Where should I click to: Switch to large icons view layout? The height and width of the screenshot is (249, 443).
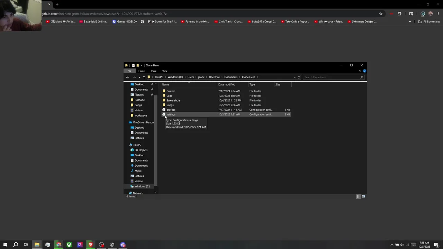tap(363, 196)
